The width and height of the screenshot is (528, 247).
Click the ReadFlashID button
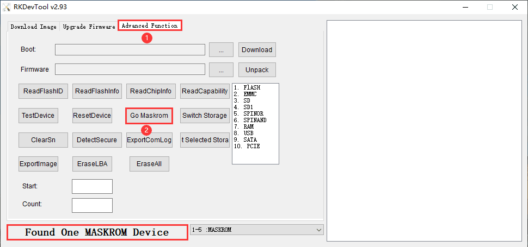[43, 91]
